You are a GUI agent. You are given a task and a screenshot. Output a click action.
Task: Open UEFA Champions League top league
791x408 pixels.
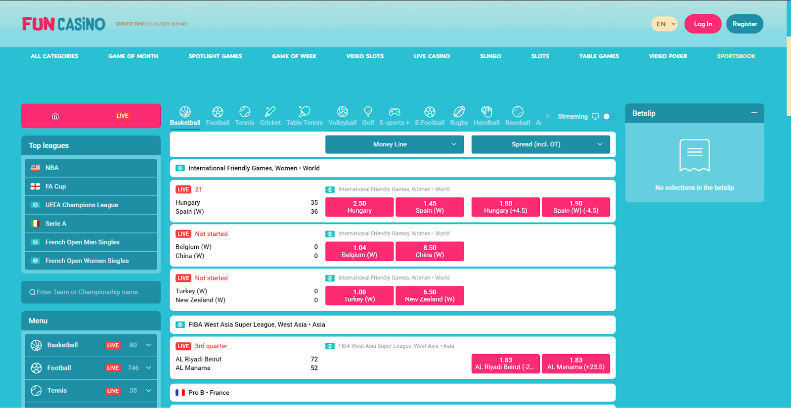(91, 205)
